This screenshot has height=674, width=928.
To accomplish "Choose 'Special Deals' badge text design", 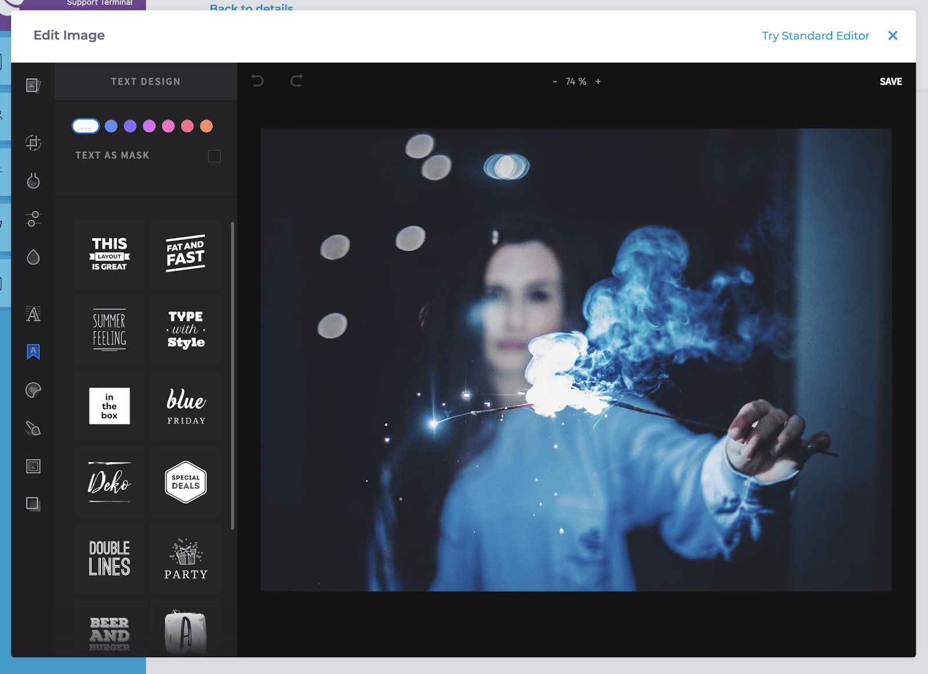I will [186, 482].
